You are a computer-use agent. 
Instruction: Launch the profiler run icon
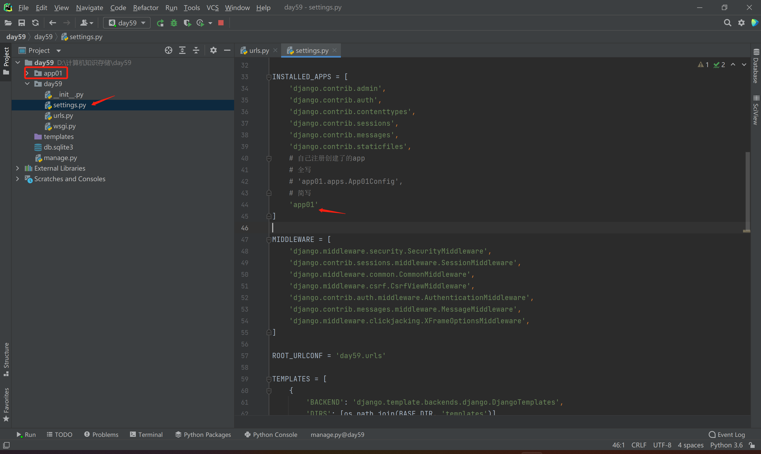pyautogui.click(x=201, y=23)
